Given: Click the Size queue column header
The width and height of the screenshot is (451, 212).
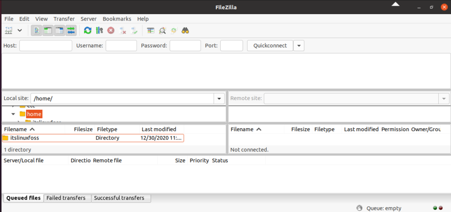Looking at the screenshot, I should point(173,161).
